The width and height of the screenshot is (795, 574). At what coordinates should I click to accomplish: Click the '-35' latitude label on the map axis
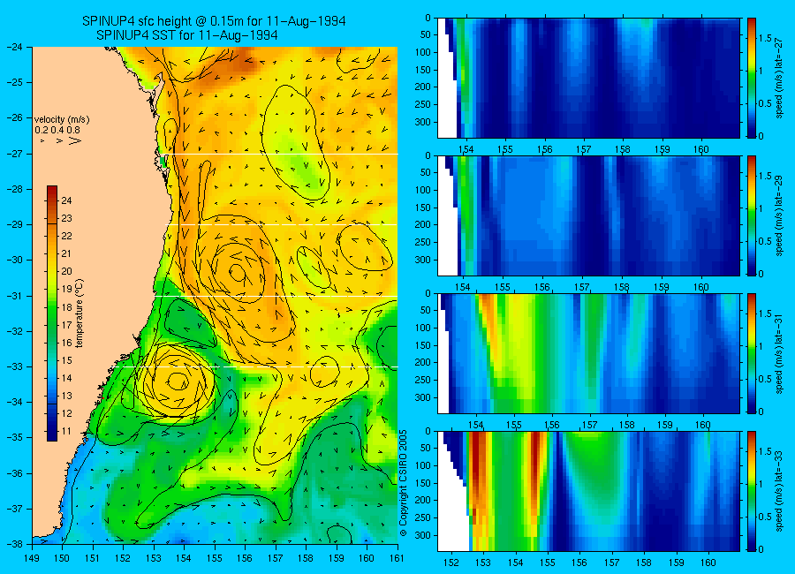click(x=15, y=437)
